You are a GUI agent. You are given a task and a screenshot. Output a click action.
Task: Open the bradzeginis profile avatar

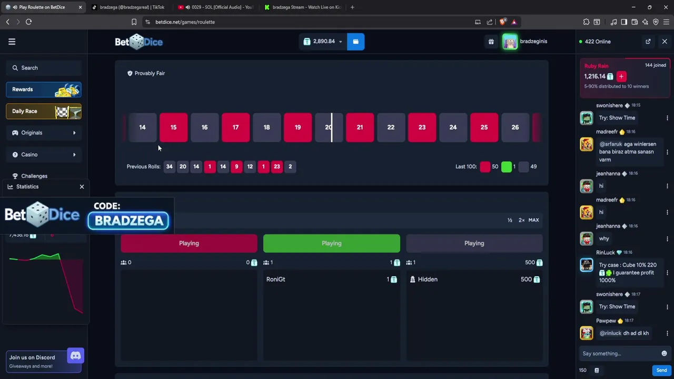tap(510, 42)
